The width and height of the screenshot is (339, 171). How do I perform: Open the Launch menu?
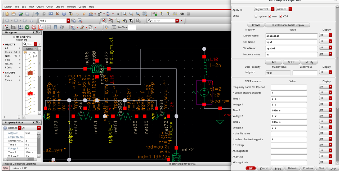[8, 7]
